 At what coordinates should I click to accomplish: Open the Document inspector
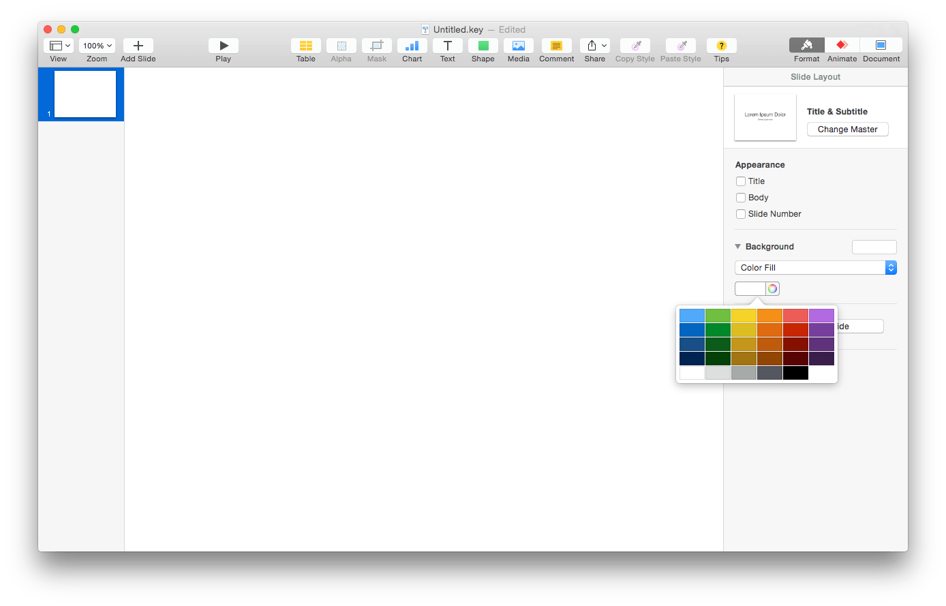[x=881, y=45]
